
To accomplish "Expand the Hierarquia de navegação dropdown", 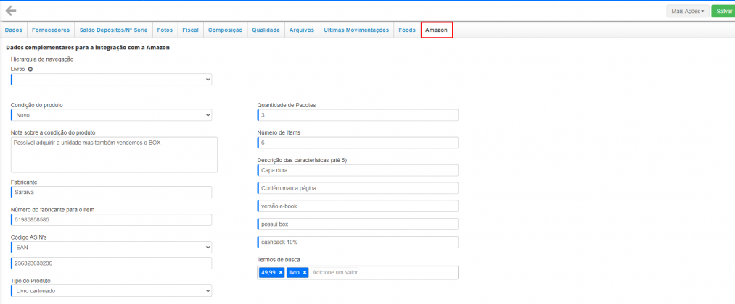I will pos(111,80).
